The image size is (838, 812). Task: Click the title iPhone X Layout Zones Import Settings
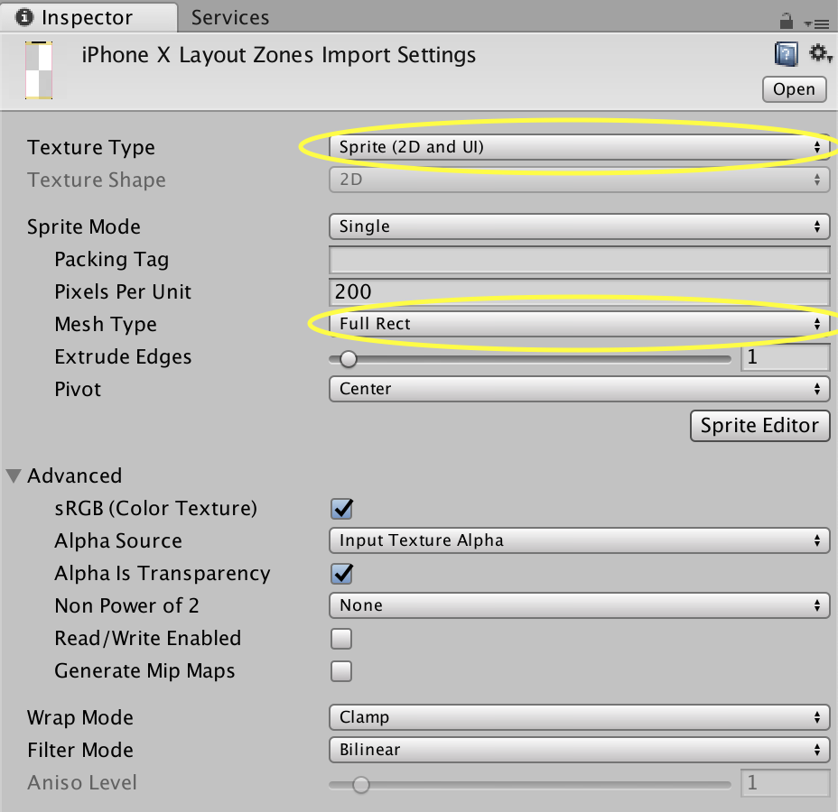pos(278,55)
